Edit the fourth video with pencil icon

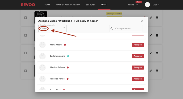pos(151,71)
